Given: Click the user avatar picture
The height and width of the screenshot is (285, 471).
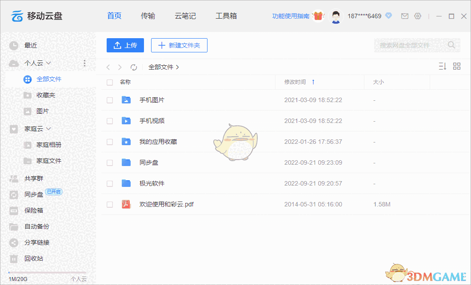Looking at the screenshot, I should 336,16.
